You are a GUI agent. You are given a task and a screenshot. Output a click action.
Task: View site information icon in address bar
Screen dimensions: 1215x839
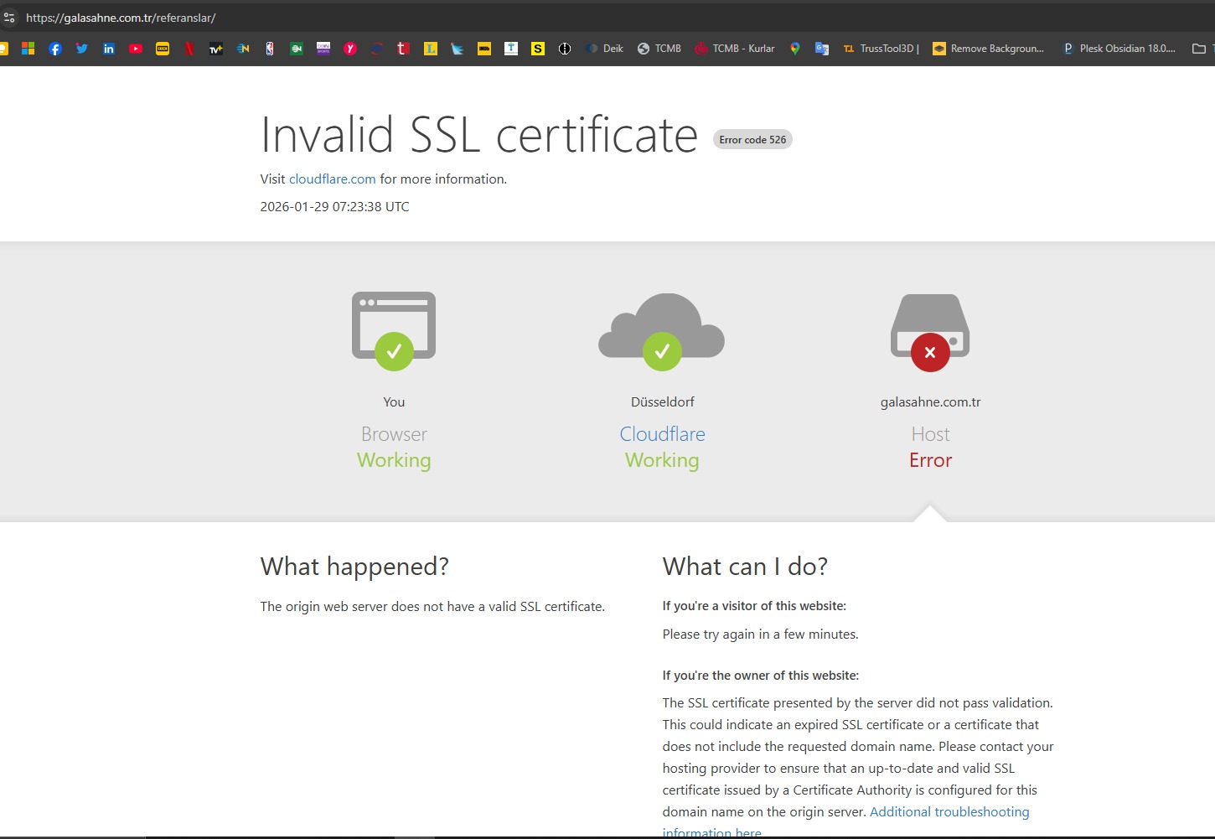tap(9, 18)
